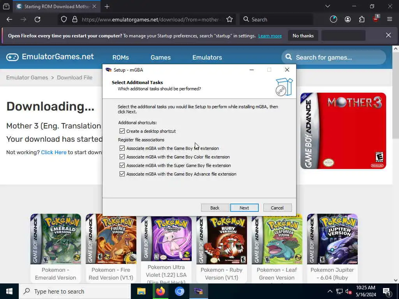This screenshot has width=399, height=299.
Task: Click page scrollbar down arrow
Action: pyautogui.click(x=396, y=280)
